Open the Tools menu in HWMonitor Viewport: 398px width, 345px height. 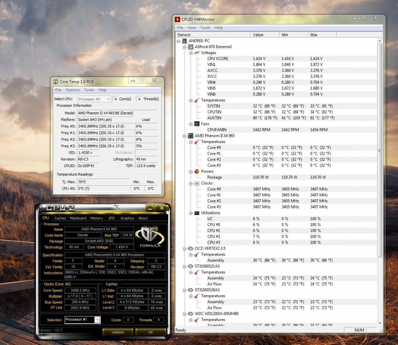pos(205,28)
